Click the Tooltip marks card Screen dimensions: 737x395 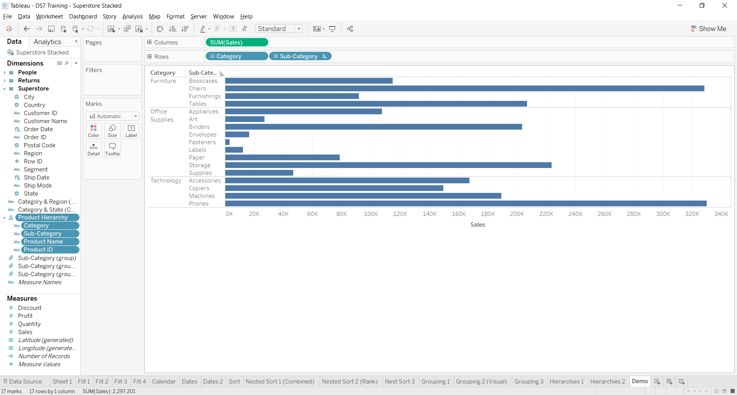pos(112,149)
